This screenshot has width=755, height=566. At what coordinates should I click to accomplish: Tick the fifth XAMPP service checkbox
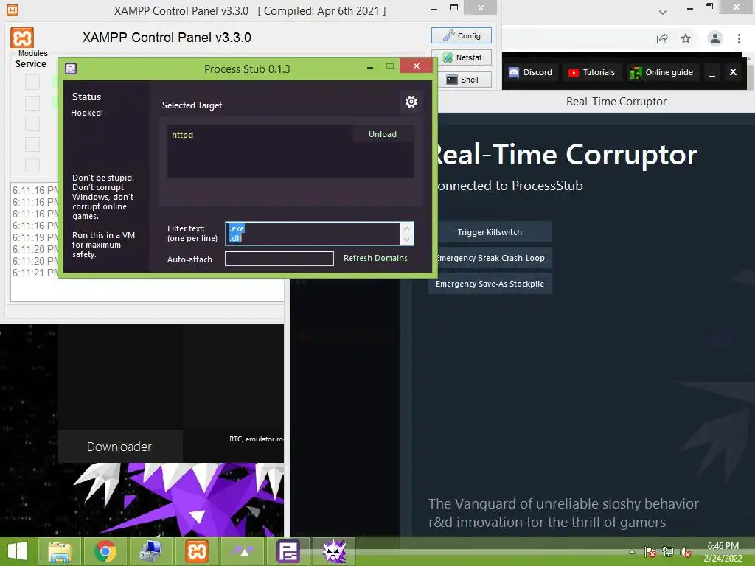pyautogui.click(x=32, y=165)
